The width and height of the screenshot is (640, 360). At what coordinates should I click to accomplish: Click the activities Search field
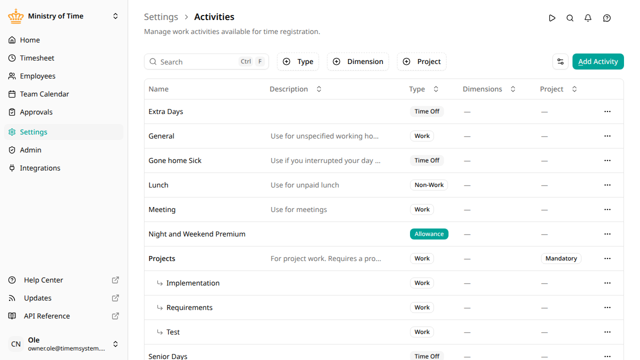[x=206, y=61]
